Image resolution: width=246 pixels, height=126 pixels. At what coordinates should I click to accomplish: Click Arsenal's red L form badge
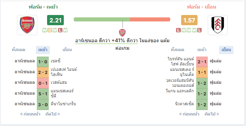(x=60, y=30)
